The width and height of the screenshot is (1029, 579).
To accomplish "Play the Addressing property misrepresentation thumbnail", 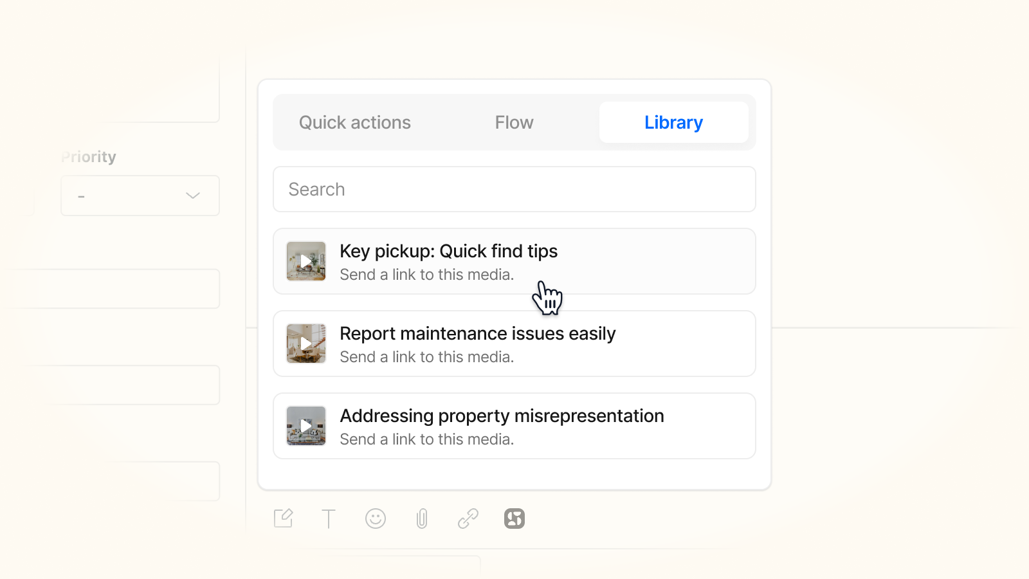I will tap(306, 426).
